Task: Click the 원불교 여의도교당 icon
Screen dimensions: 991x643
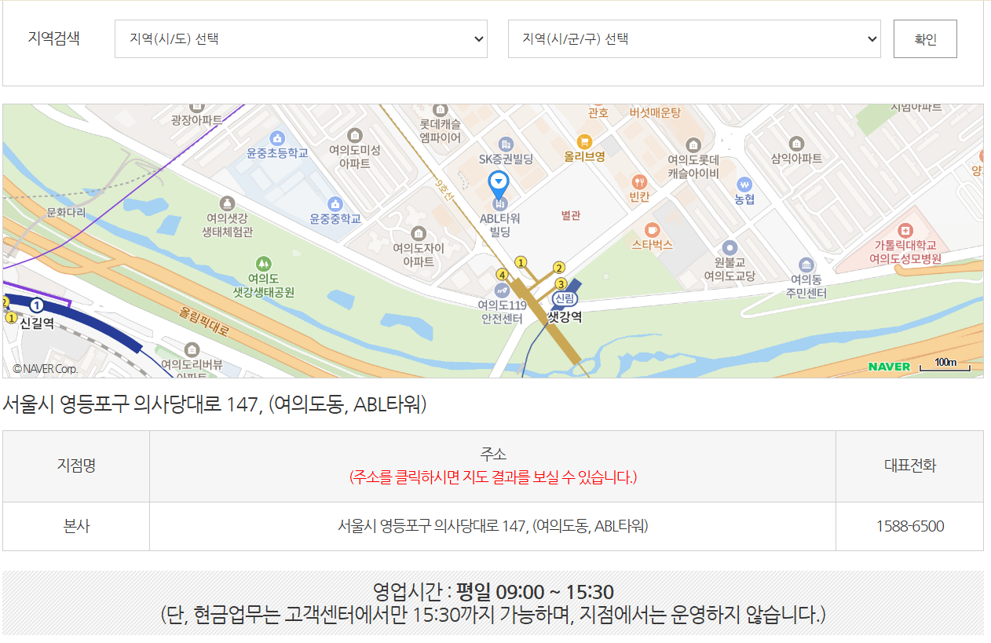Action: 730,247
